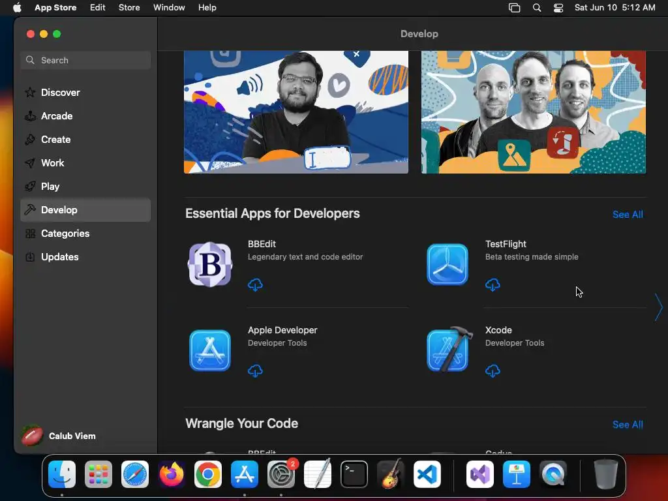
Task: Launch Firefox from the Dock
Action: (x=172, y=474)
